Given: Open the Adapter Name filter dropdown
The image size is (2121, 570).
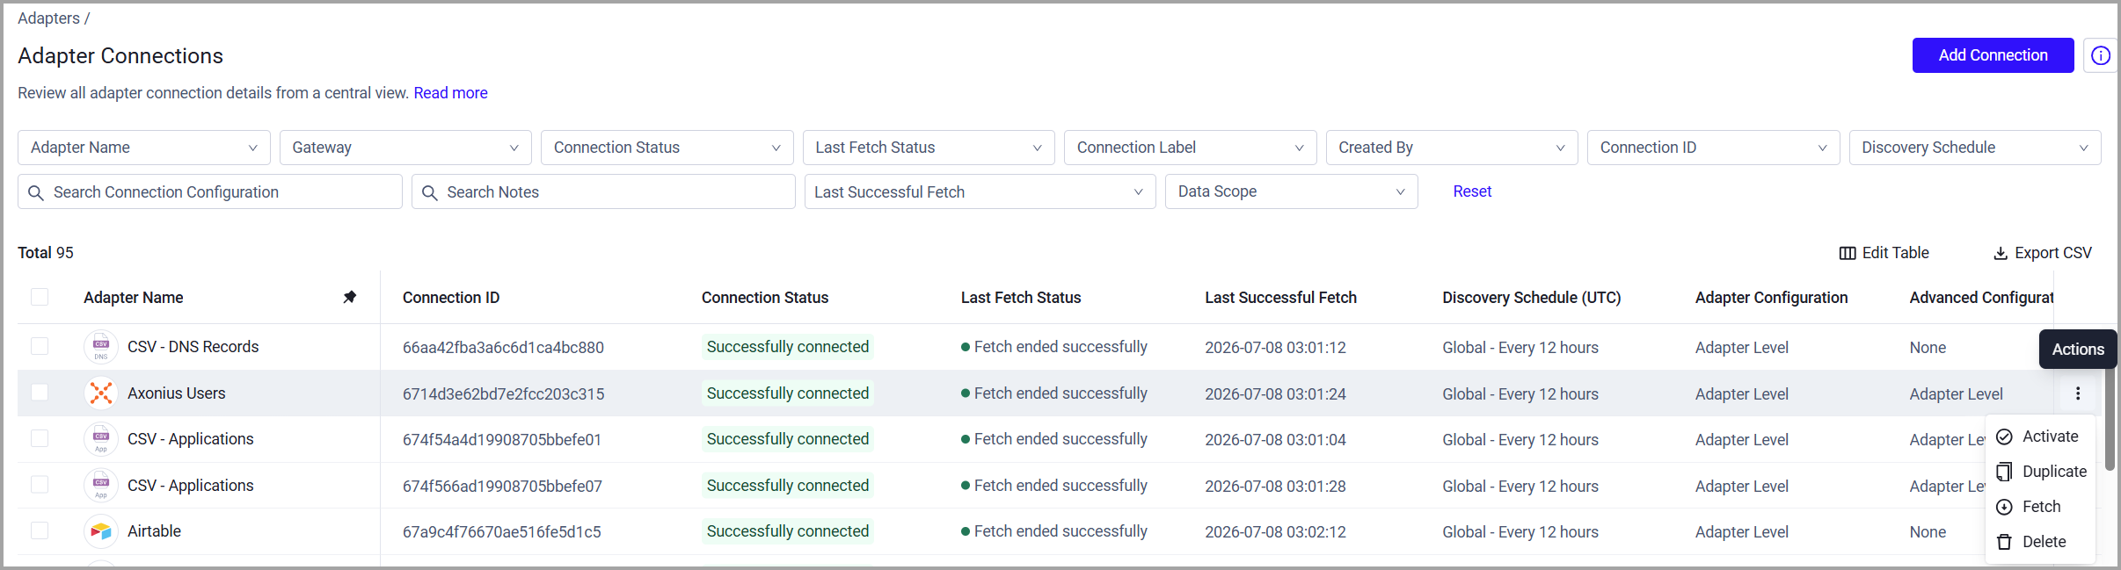Looking at the screenshot, I should [x=144, y=148].
